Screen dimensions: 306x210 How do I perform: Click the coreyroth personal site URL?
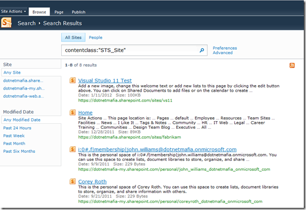point(170,202)
